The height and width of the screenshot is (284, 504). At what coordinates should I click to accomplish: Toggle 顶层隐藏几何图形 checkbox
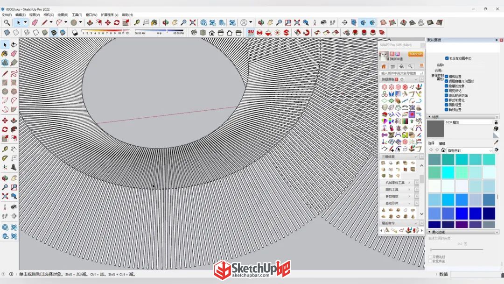tap(447, 81)
